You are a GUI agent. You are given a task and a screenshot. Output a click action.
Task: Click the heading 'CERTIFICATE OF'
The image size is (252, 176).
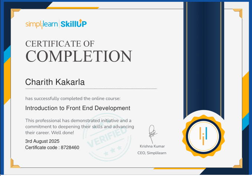60,44
